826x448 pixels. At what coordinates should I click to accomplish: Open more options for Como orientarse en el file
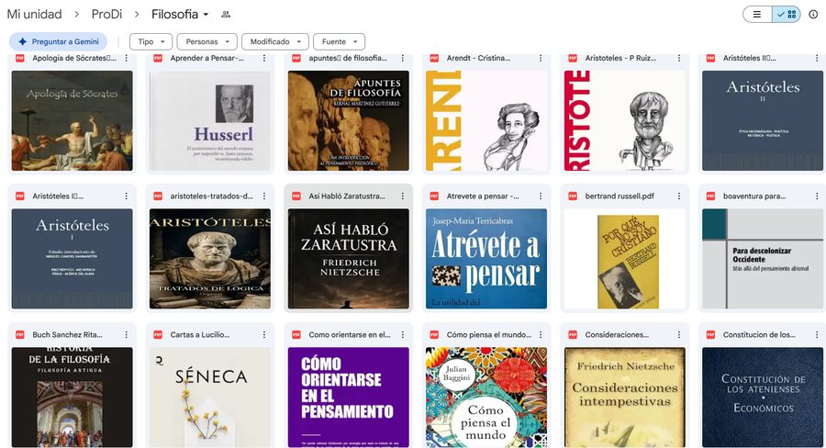coord(403,335)
